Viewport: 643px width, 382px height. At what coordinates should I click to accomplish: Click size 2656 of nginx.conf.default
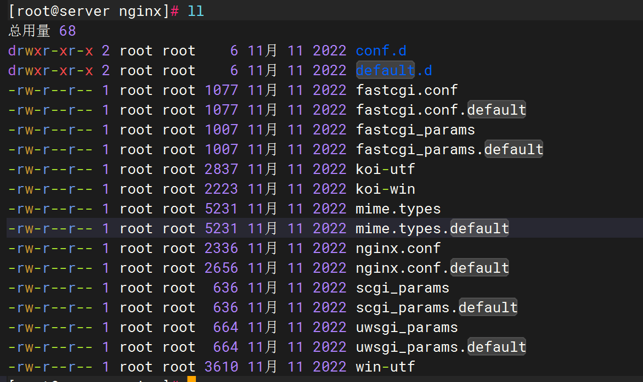pyautogui.click(x=221, y=268)
